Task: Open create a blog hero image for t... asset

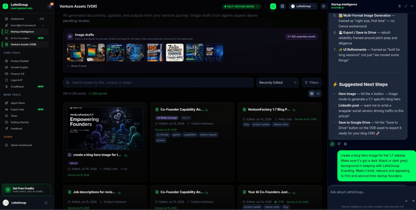Action: click(97, 155)
